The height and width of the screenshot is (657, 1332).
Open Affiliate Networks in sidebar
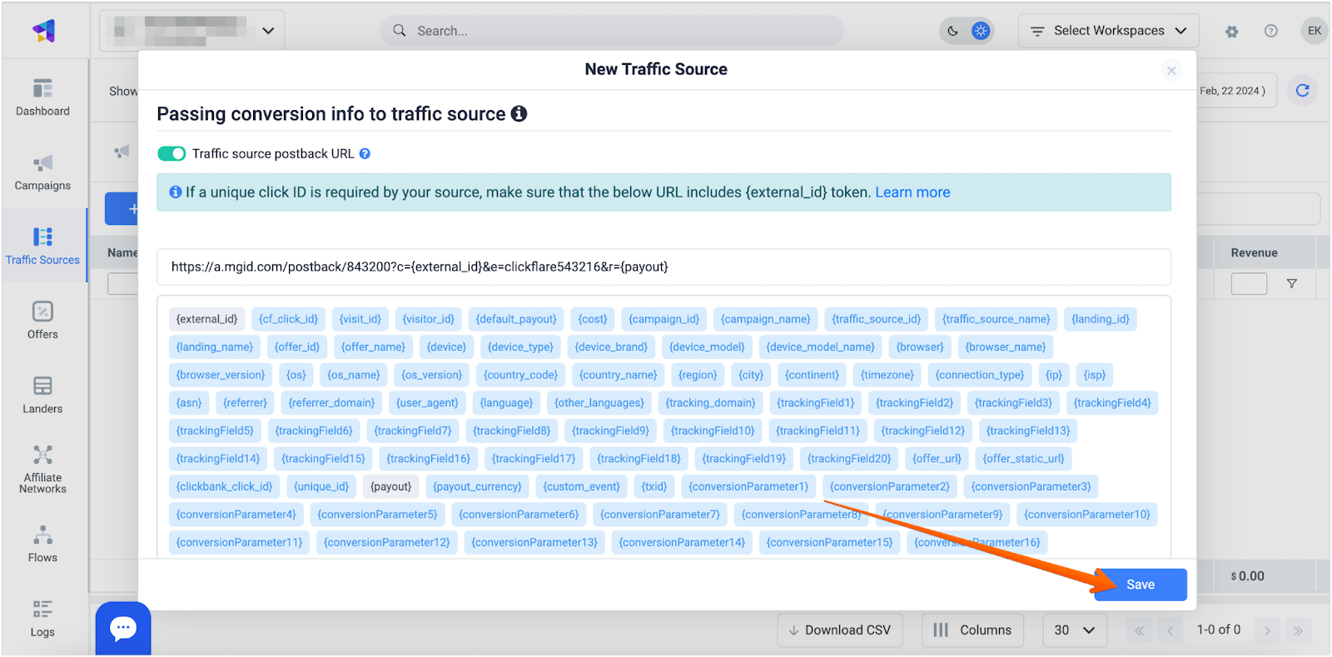[42, 469]
